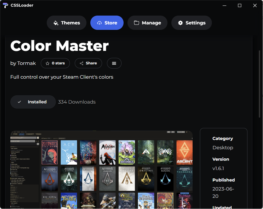Click the Color Master title
The width and height of the screenshot is (263, 209).
(59, 46)
